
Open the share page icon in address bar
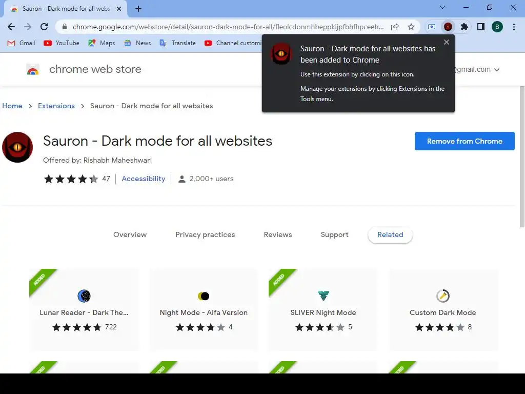pyautogui.click(x=395, y=27)
